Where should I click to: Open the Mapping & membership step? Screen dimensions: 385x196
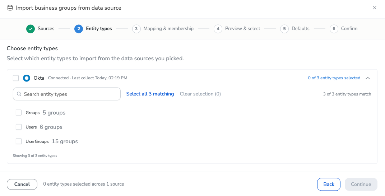pyautogui.click(x=168, y=29)
